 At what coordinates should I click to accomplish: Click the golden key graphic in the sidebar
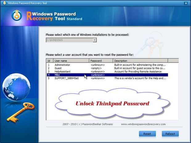[x=21, y=112]
